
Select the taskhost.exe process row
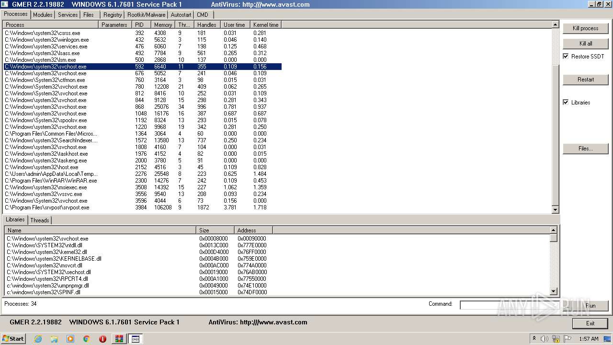[x=143, y=154]
